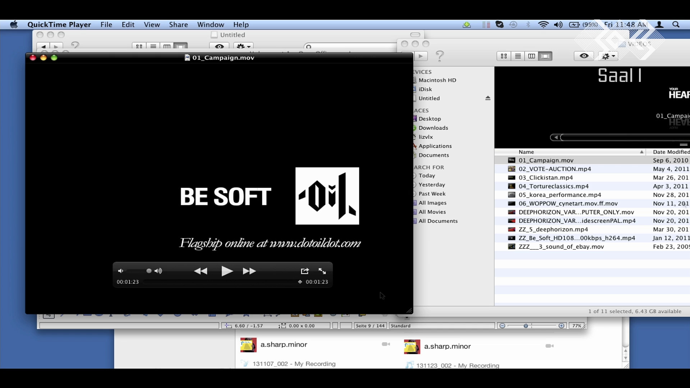
Task: Open the Share menu in menu bar
Action: (178, 24)
